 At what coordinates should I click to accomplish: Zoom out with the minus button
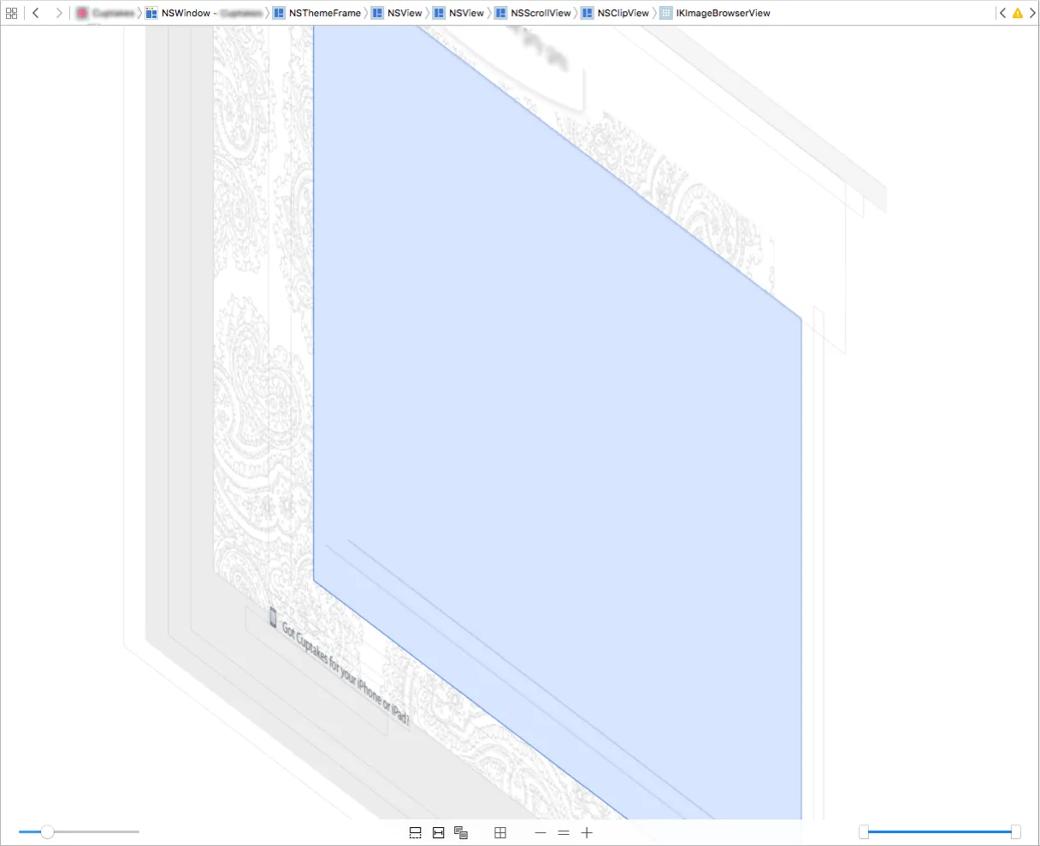click(x=541, y=832)
